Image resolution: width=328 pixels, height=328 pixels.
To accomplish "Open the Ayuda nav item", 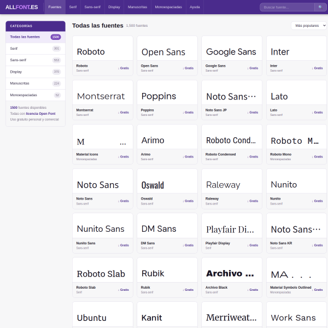I will 195,7.
